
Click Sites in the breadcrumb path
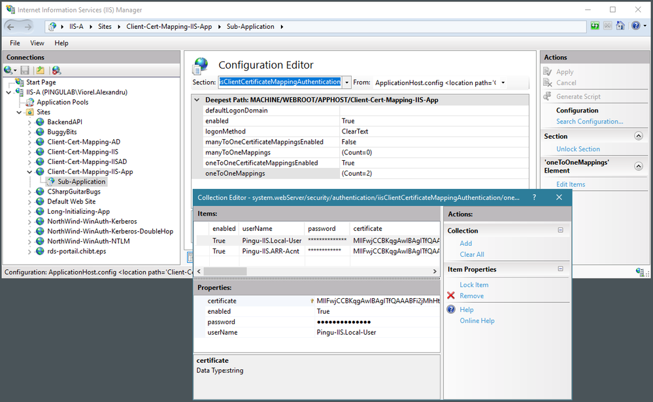(x=105, y=26)
